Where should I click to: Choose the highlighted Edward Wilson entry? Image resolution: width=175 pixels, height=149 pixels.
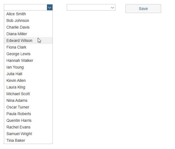pos(19,41)
